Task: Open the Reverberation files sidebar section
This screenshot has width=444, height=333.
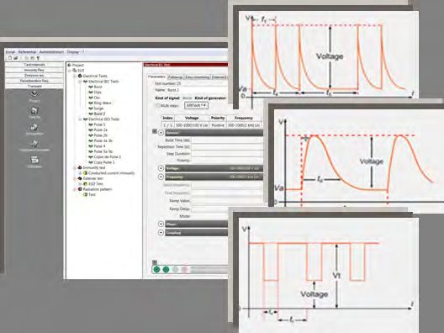Action: [x=34, y=81]
